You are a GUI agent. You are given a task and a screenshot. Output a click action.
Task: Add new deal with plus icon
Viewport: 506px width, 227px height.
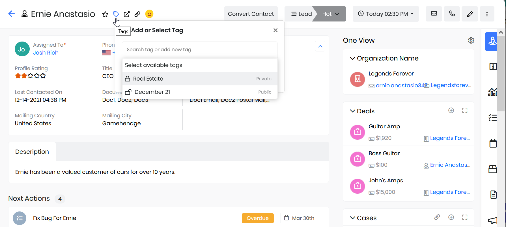point(451,110)
